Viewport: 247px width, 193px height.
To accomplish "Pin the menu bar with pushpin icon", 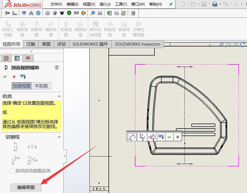I will [x=171, y=4].
